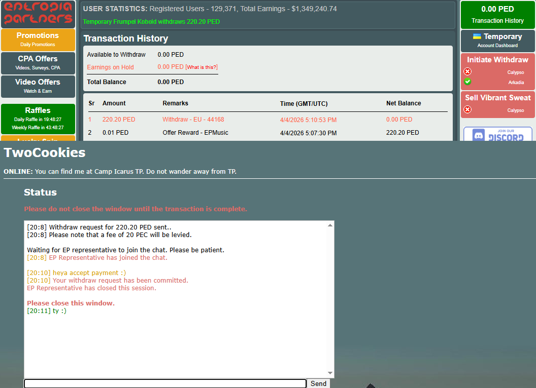
Task: Click the 'heya accept payment :)' chat line
Action: [x=89, y=273]
